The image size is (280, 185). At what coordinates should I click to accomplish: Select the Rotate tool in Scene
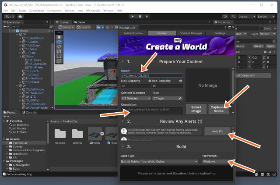click(59, 46)
